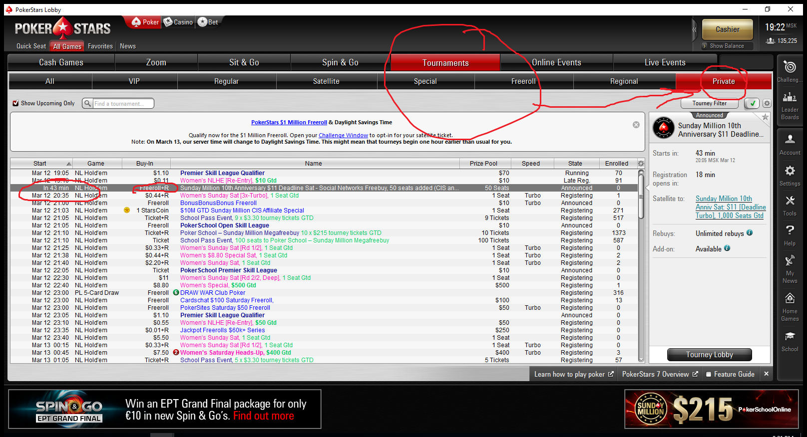The height and width of the screenshot is (437, 807).
Task: Select the All Games tab
Action: (x=67, y=46)
